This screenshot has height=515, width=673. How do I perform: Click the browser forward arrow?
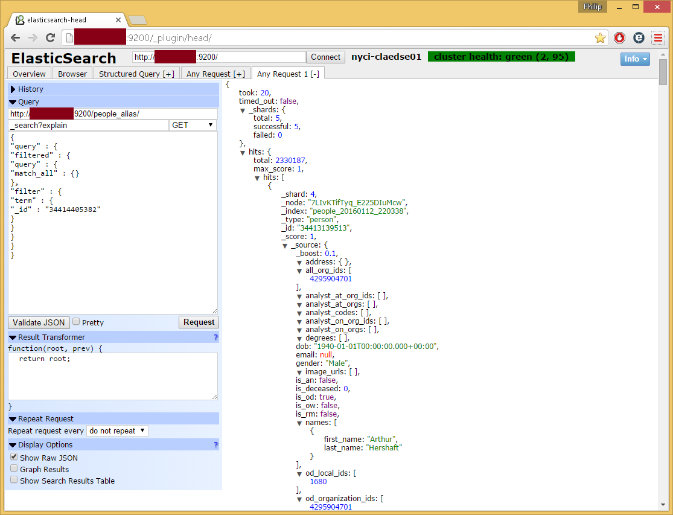(x=33, y=38)
